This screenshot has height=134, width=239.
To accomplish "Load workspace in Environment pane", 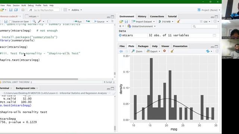I will click(x=121, y=22).
